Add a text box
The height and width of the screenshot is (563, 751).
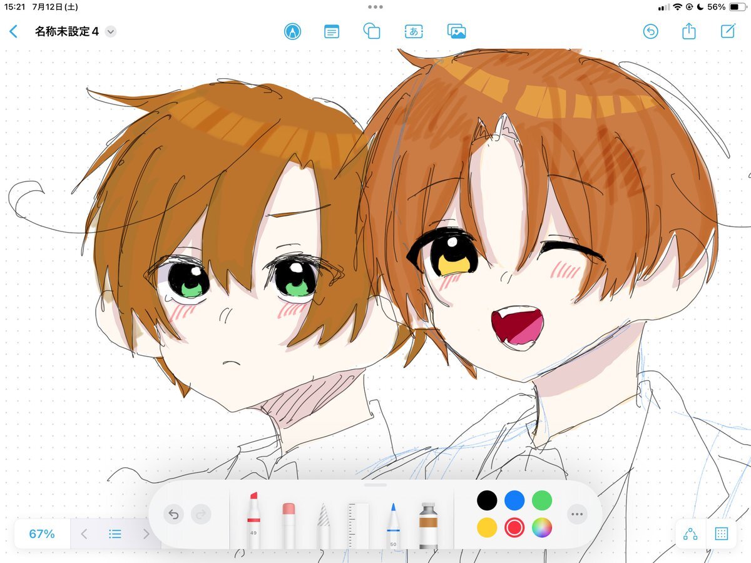point(414,31)
